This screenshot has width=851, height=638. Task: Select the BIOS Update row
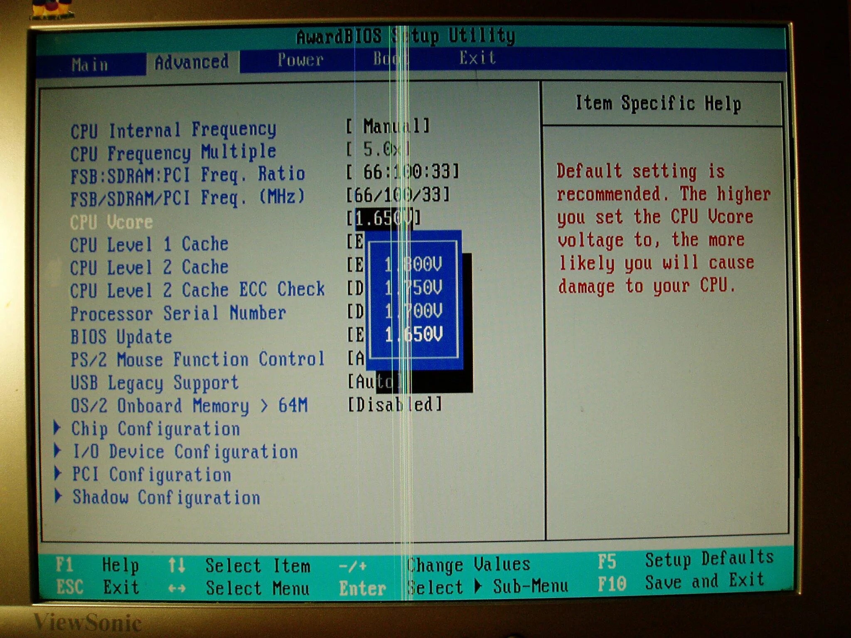pos(121,337)
